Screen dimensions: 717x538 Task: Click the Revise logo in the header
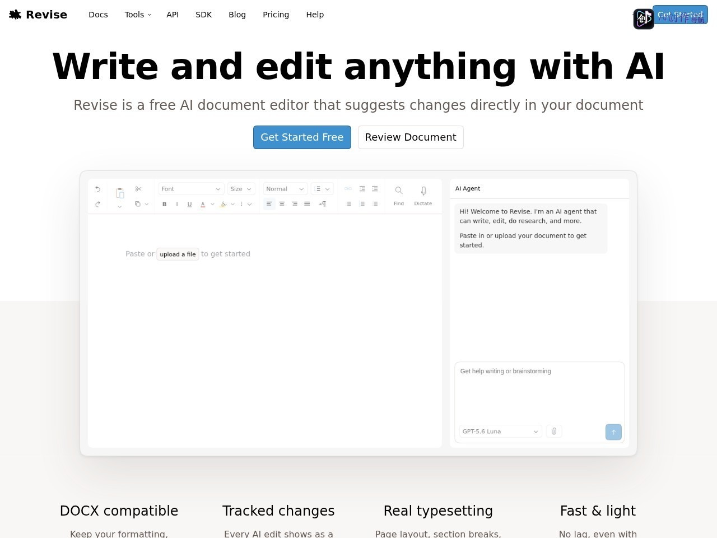click(38, 15)
